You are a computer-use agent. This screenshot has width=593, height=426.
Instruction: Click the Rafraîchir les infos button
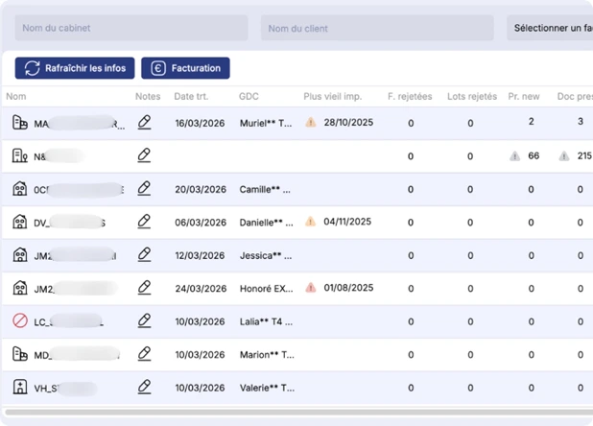pos(75,68)
